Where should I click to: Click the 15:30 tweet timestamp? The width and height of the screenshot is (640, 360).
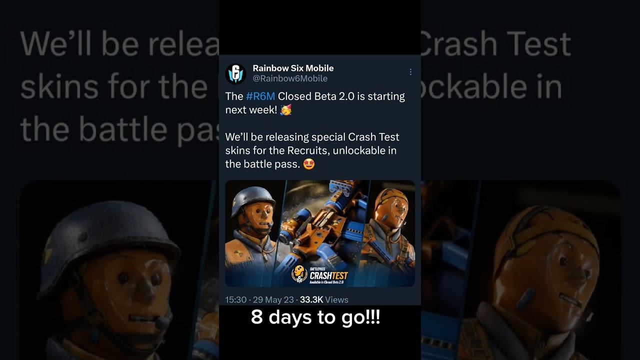(x=236, y=299)
